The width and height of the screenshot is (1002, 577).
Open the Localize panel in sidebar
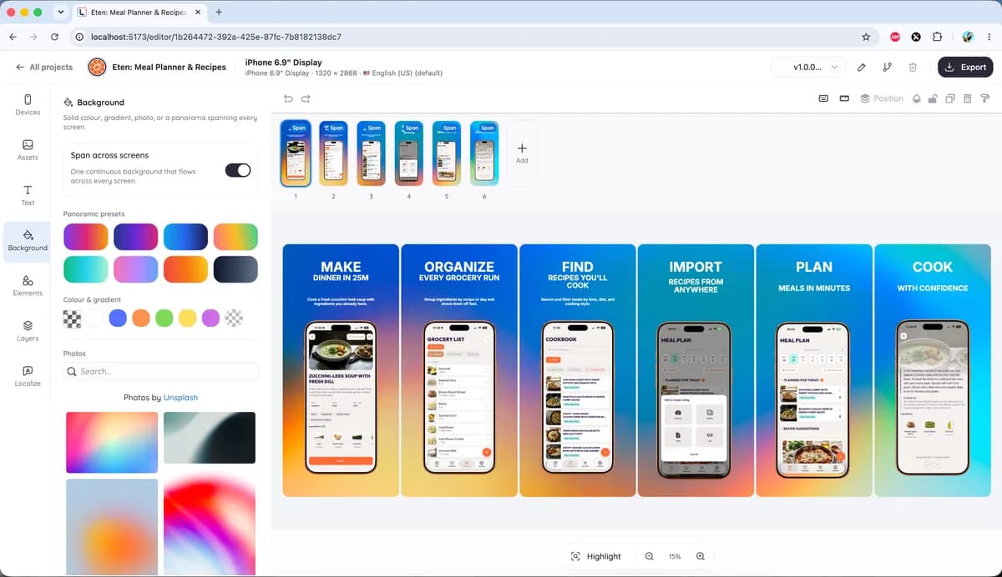coord(28,375)
